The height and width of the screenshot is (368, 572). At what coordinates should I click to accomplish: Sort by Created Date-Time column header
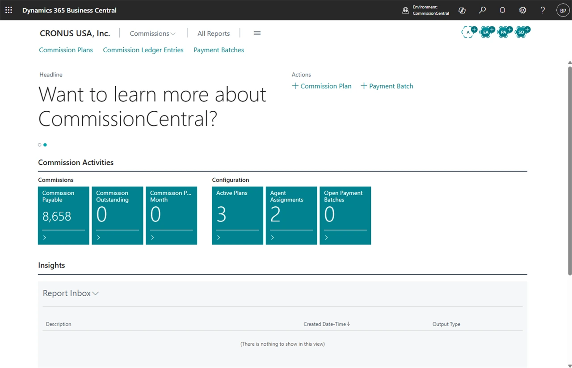click(327, 324)
